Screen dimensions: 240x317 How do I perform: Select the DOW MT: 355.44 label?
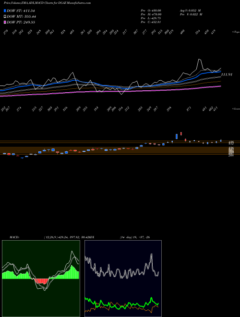point(22,16)
